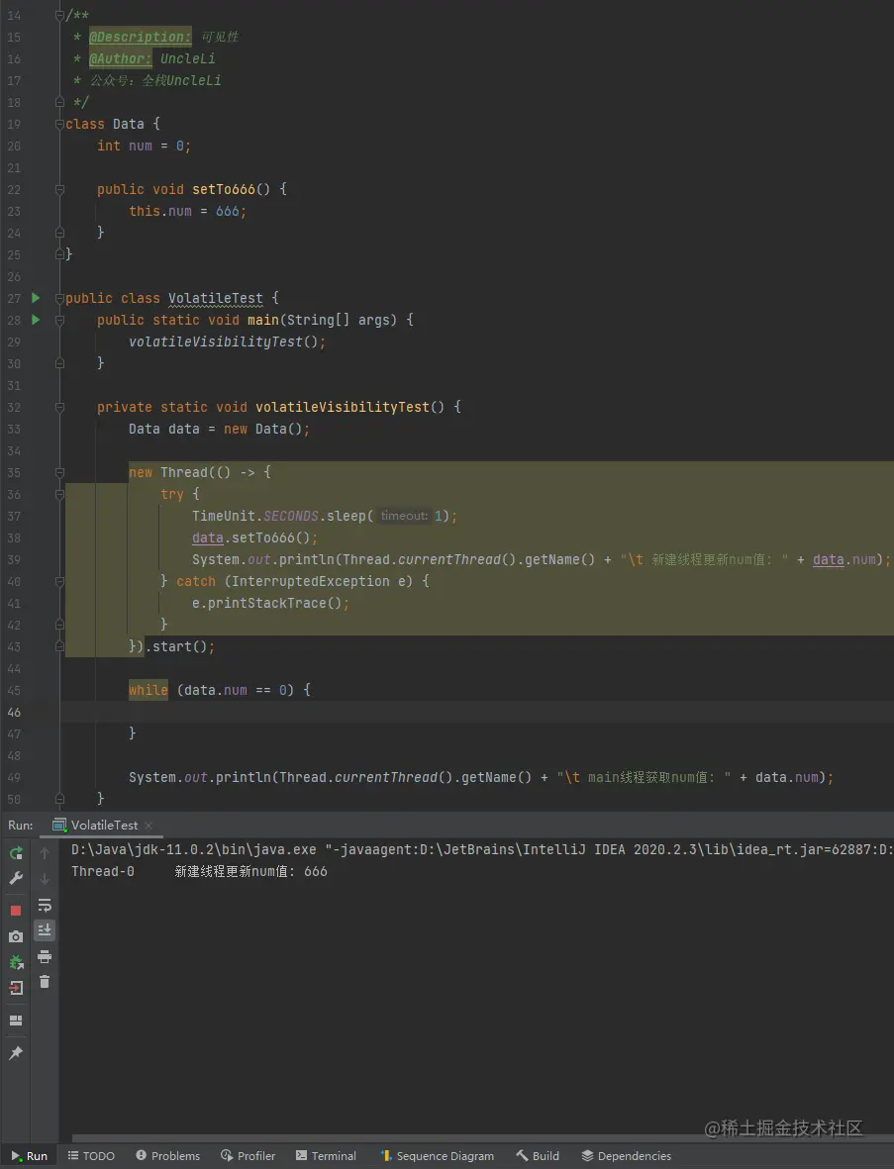The image size is (894, 1169).
Task: Click the class name VolatileTest on line 27
Action: coord(216,298)
